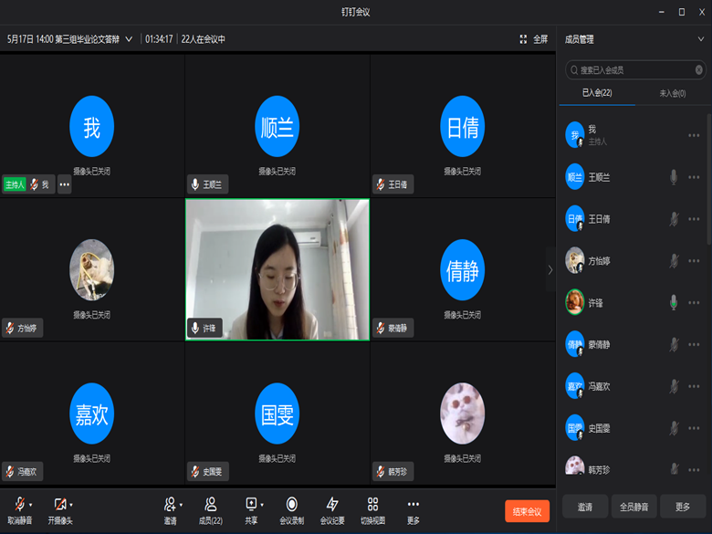Open more options for 王顺兰 in member list
This screenshot has width=712, height=534.
694,177
